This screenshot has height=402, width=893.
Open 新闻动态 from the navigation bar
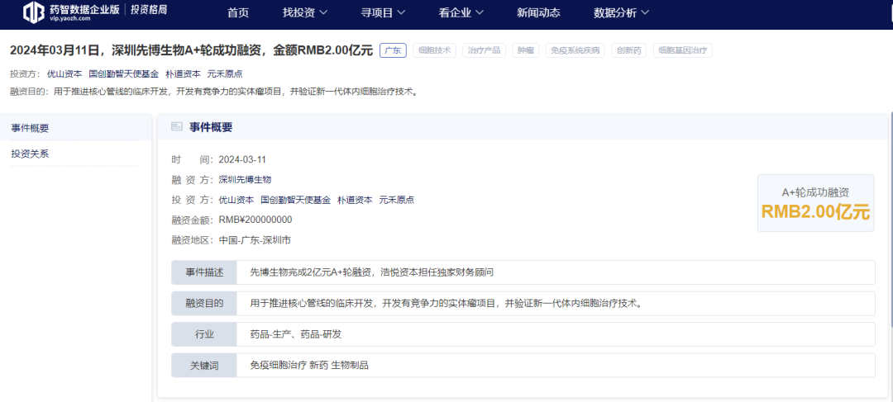point(538,12)
